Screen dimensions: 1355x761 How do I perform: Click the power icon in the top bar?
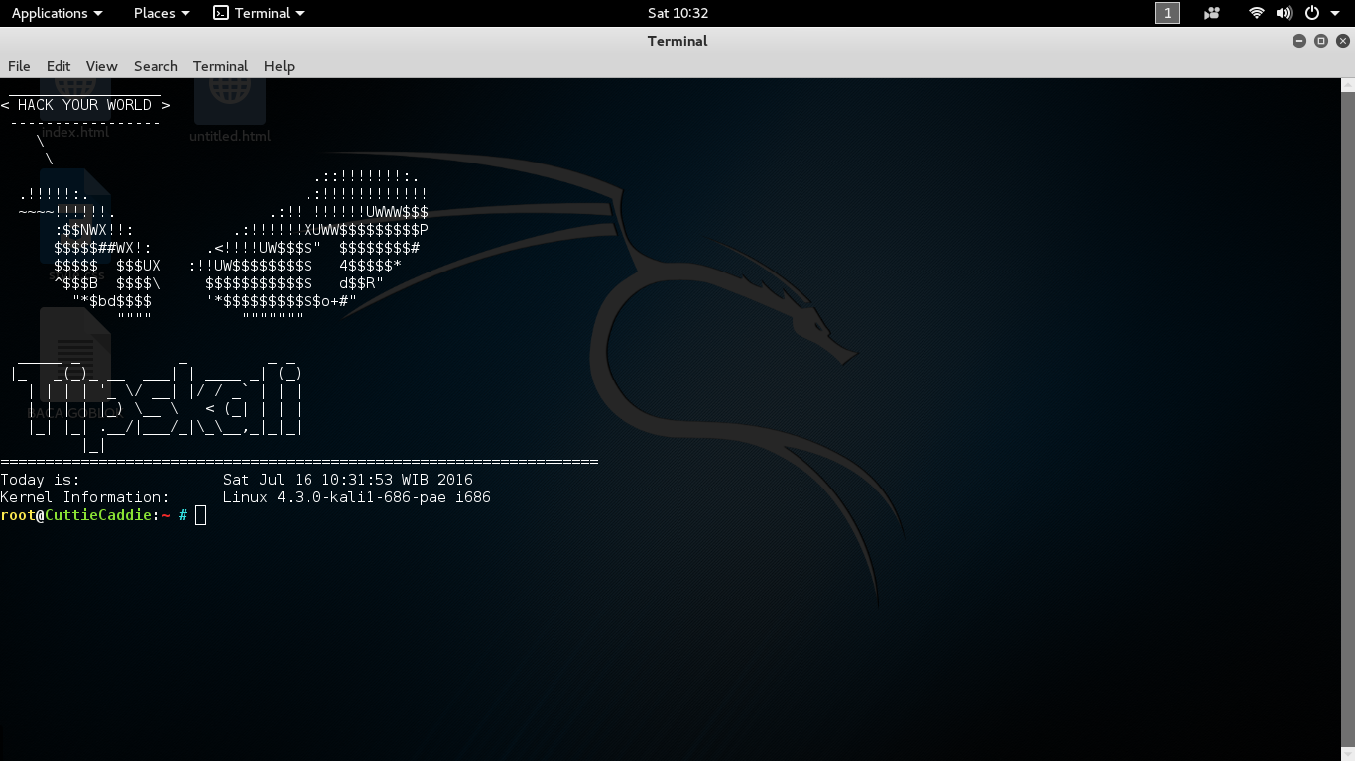pos(1312,13)
